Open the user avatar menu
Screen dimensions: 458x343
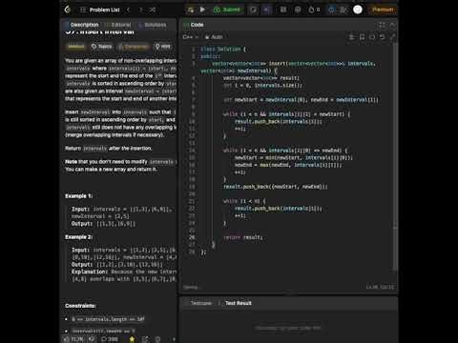(358, 10)
